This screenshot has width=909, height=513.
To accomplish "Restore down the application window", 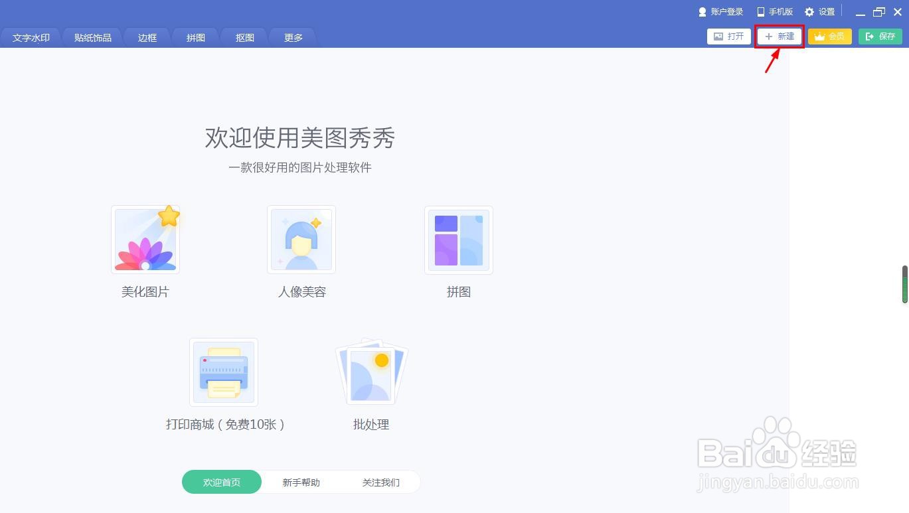I will point(879,12).
